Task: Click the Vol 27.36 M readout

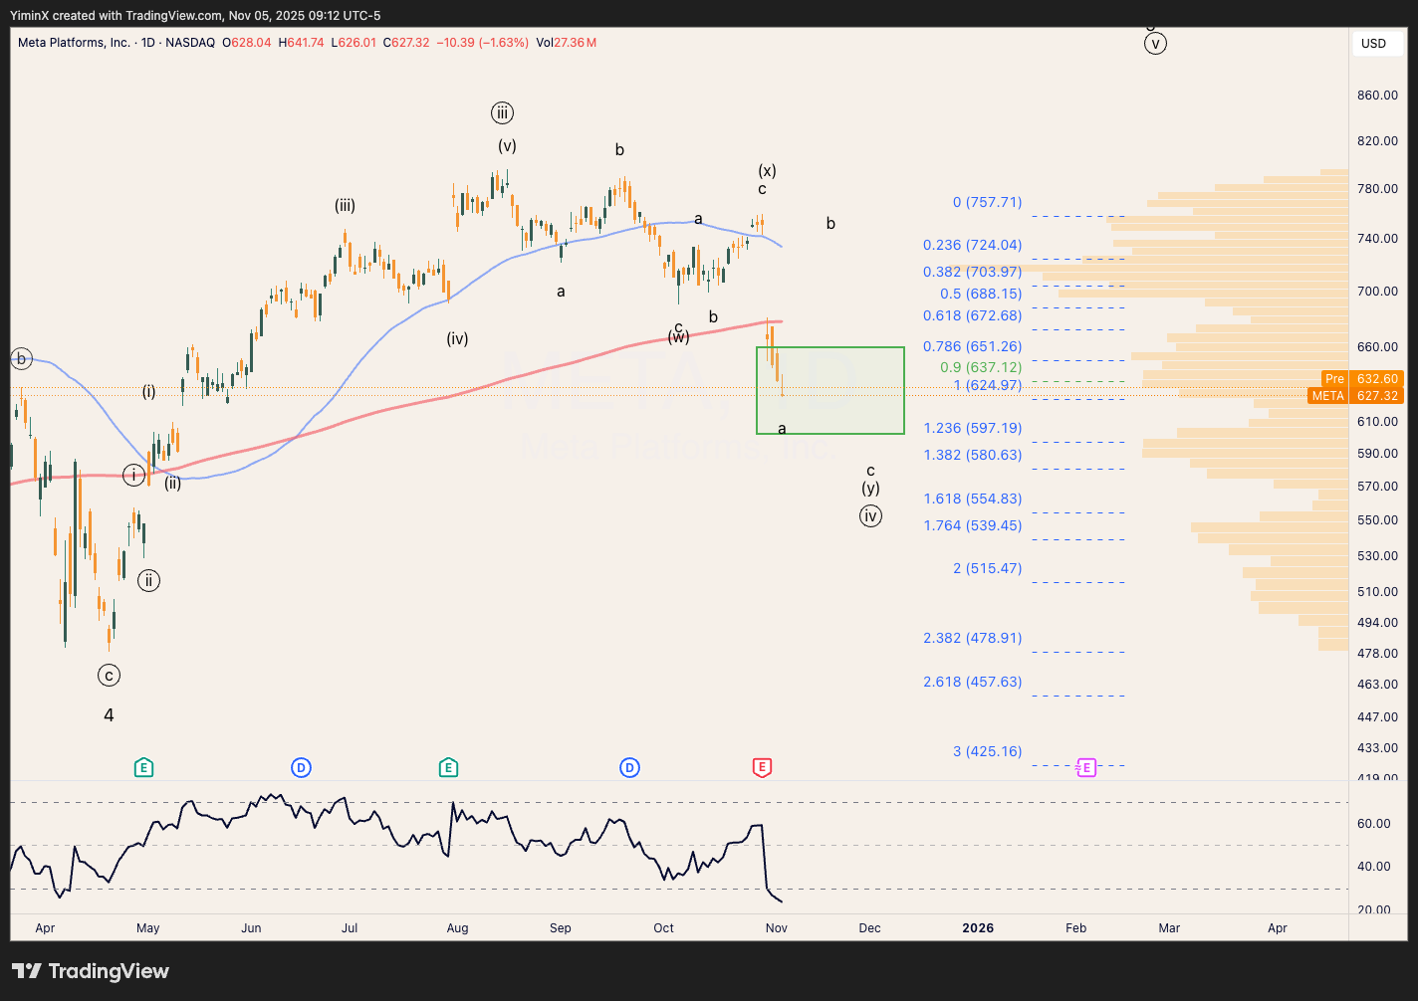Action: (x=567, y=43)
